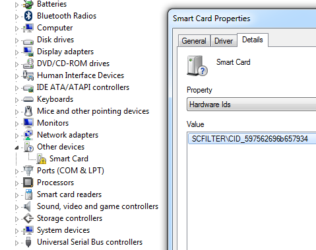This screenshot has height=250, width=316.
Task: Select the Smart card readers label
Action: (69, 194)
